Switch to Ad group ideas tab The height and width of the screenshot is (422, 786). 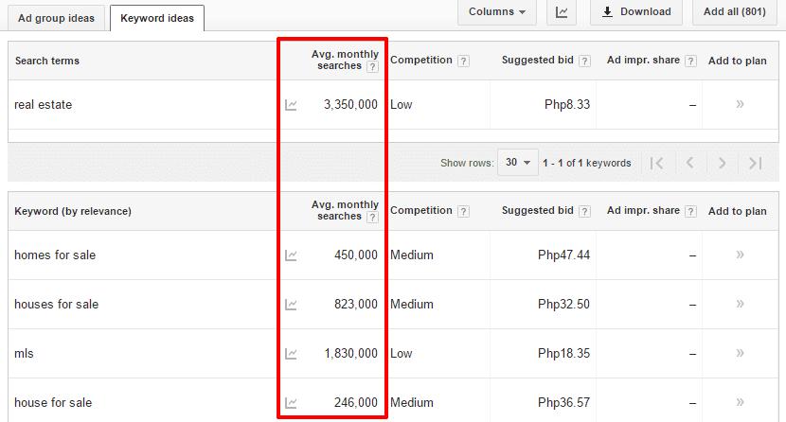tap(56, 18)
